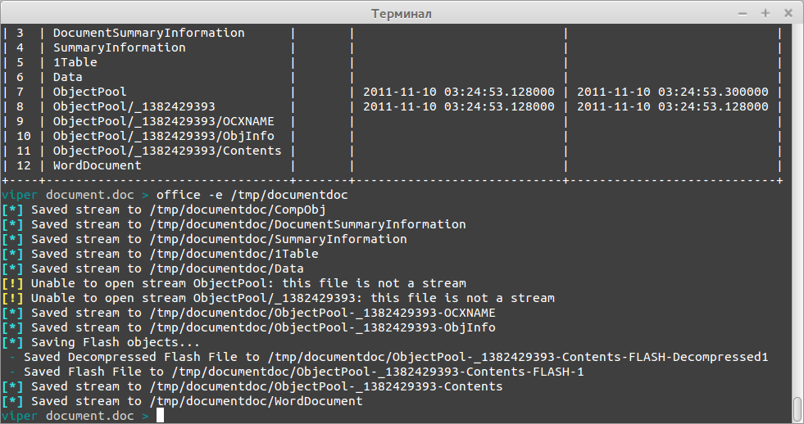Click the Терминал title bar text

pos(402,13)
